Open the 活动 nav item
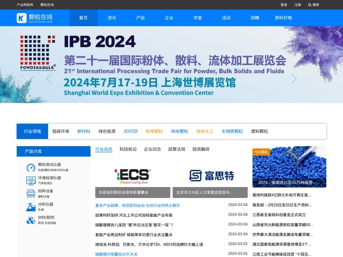The image size is (343, 257). (x=226, y=18)
